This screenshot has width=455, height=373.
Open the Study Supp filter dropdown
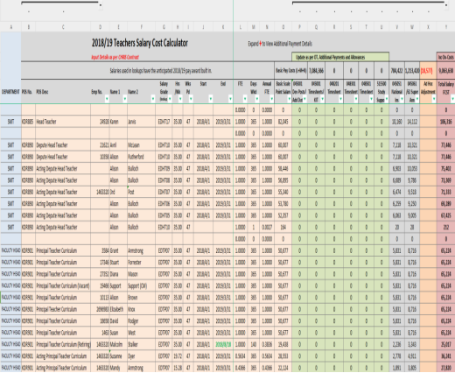click(x=387, y=99)
